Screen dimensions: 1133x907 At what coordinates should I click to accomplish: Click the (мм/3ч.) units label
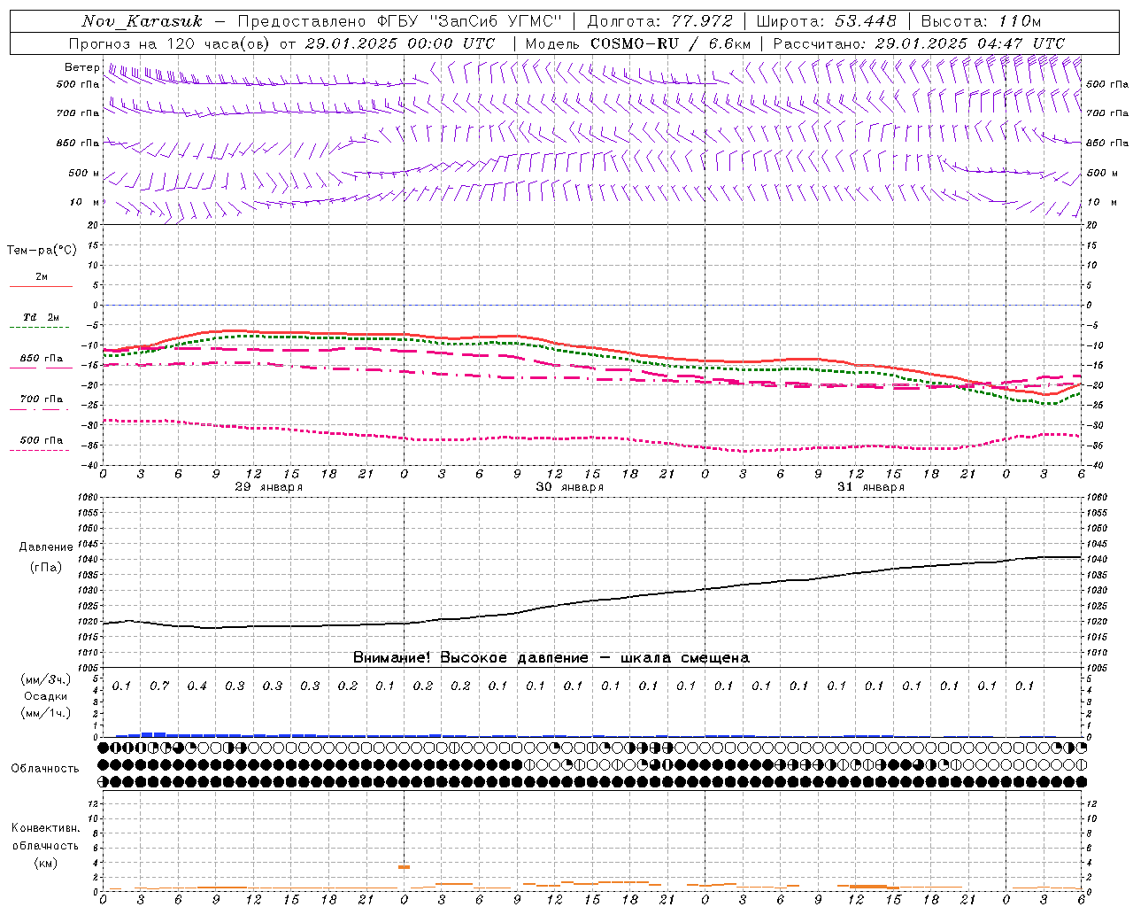46,679
